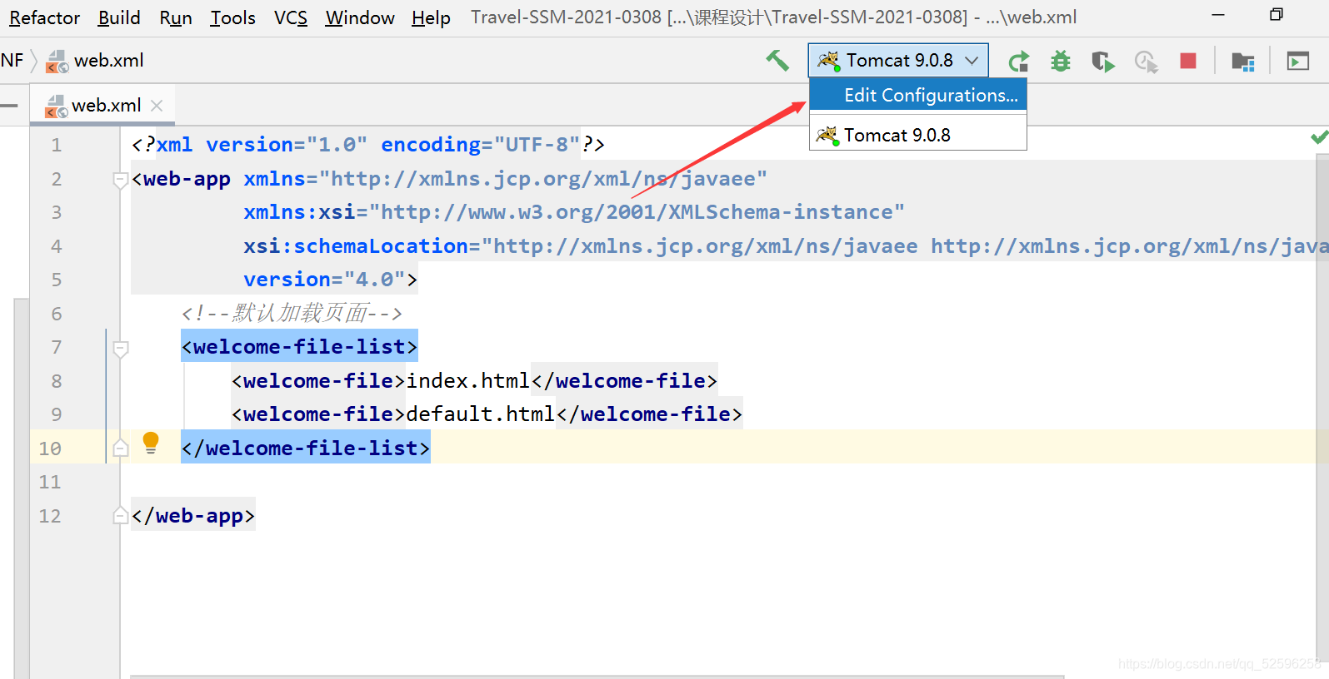
Task: Click the closing welcome-file-list tag
Action: (306, 448)
